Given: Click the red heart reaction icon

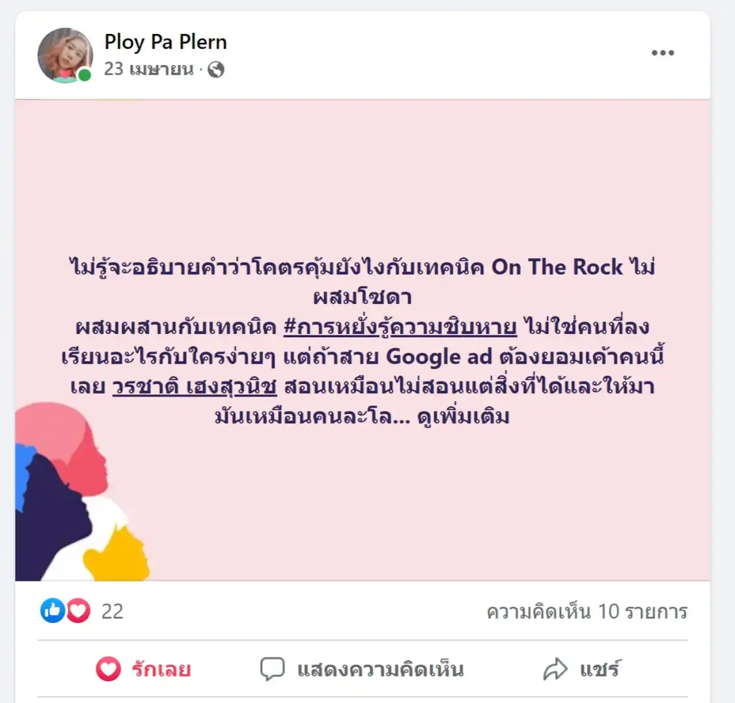Looking at the screenshot, I should (78, 611).
